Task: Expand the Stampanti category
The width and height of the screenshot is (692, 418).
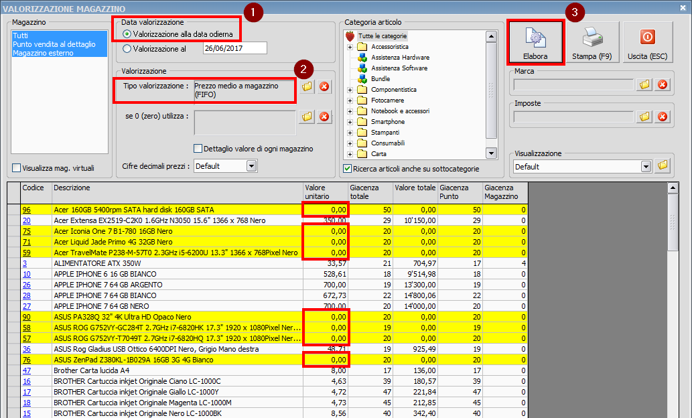Action: 350,133
